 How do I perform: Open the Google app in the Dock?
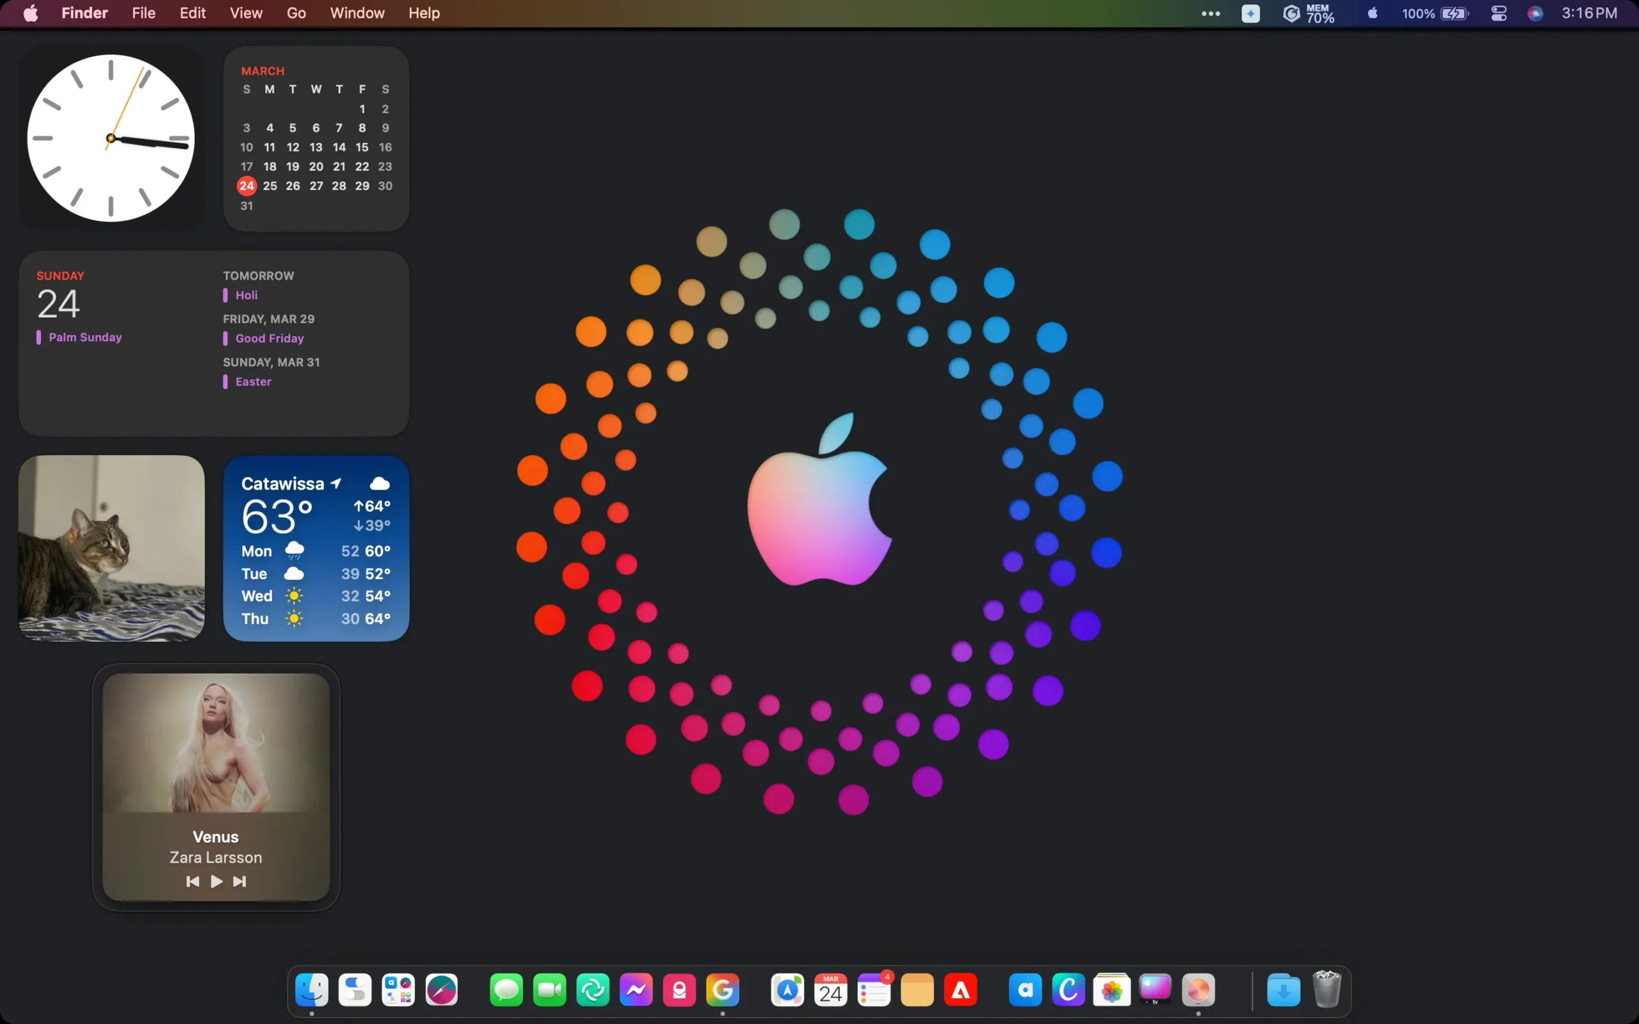click(x=723, y=990)
